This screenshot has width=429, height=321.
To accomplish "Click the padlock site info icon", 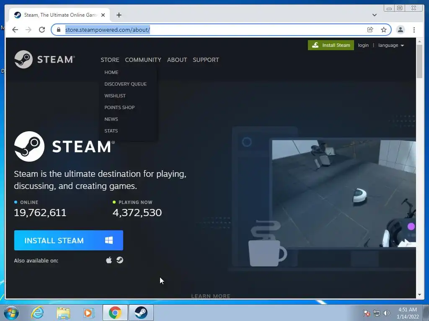I will [58, 30].
